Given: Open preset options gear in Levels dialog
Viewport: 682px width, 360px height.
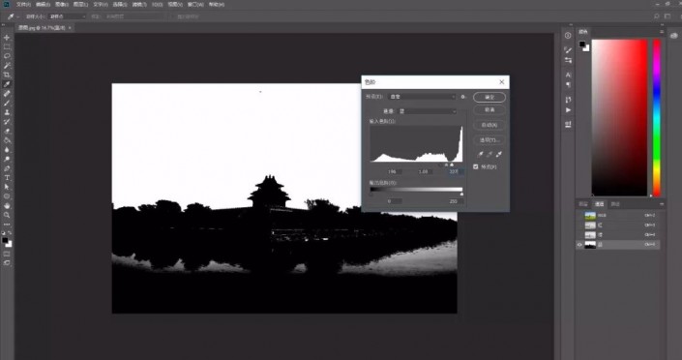Looking at the screenshot, I should click(463, 97).
